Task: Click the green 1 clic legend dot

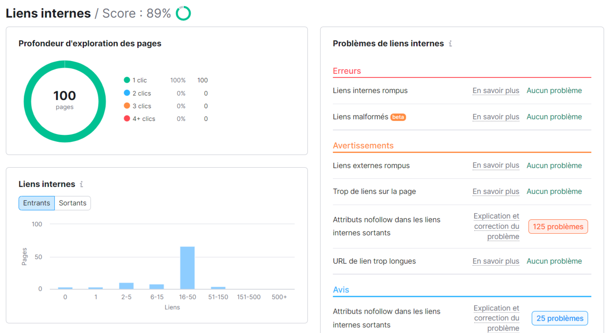Action: (127, 80)
